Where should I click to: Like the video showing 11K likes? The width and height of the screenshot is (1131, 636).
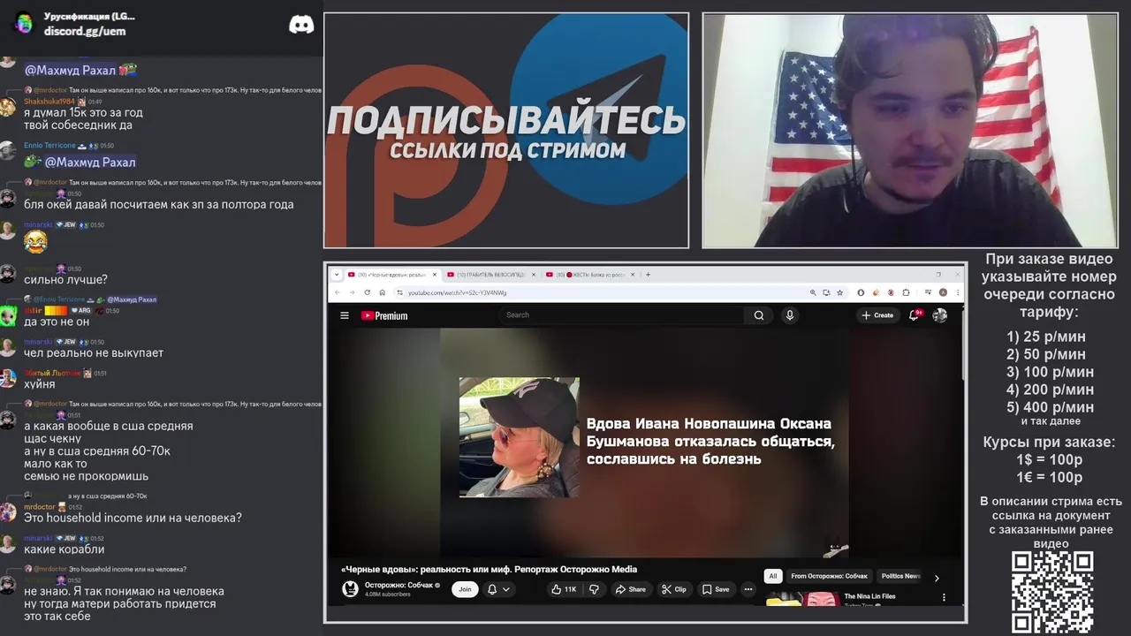pyautogui.click(x=564, y=589)
